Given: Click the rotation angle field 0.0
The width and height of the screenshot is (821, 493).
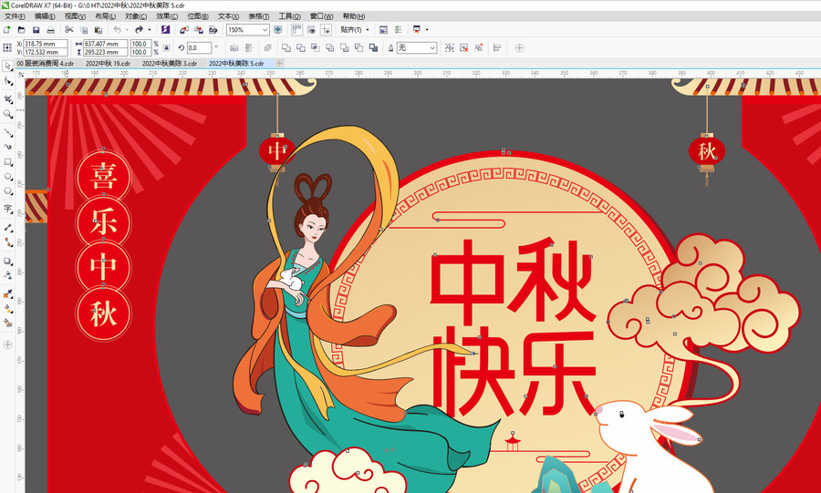Looking at the screenshot, I should (x=199, y=48).
